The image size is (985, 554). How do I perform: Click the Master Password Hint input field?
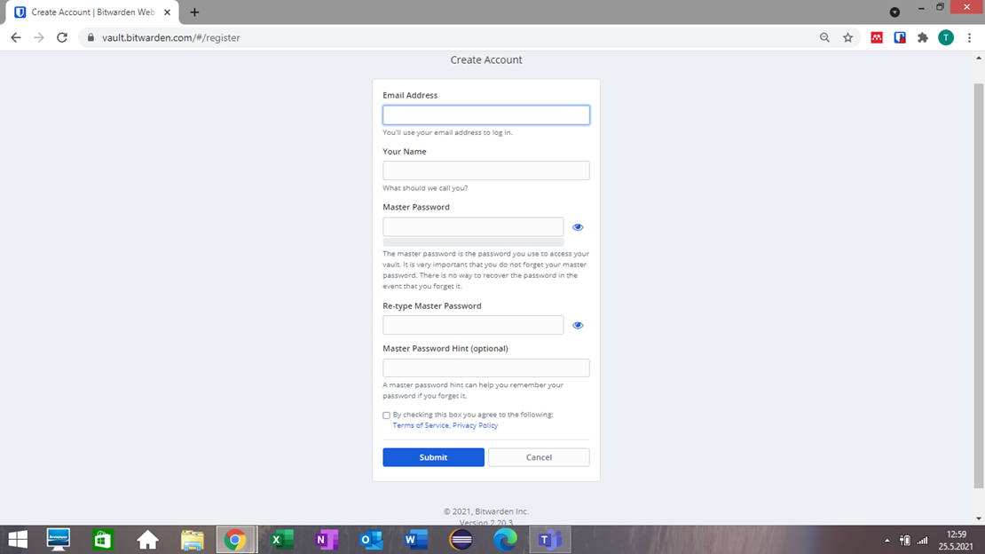point(485,368)
